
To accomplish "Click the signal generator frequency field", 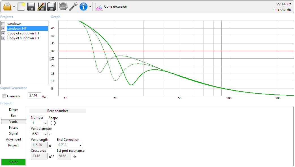I will point(34,95).
